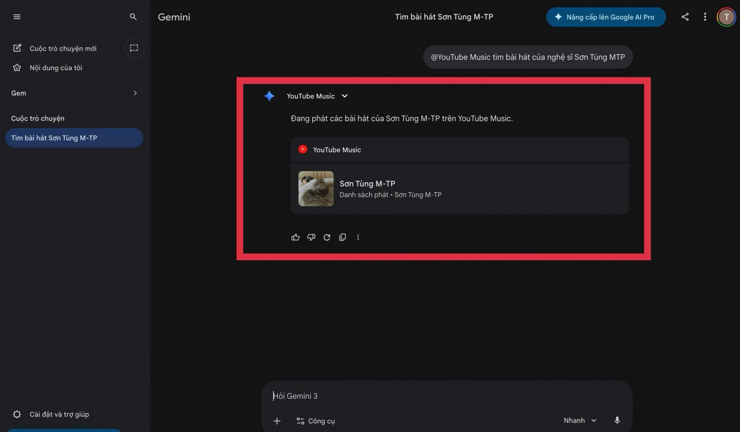Image resolution: width=740 pixels, height=432 pixels.
Task: Share the conversation via share icon
Action: coord(685,17)
